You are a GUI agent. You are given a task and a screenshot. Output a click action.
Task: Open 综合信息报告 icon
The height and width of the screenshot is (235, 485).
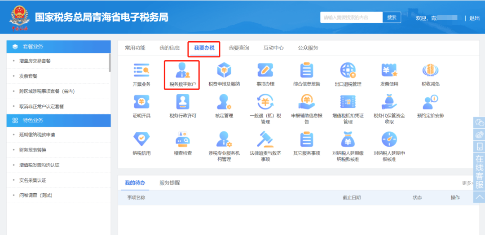(307, 70)
